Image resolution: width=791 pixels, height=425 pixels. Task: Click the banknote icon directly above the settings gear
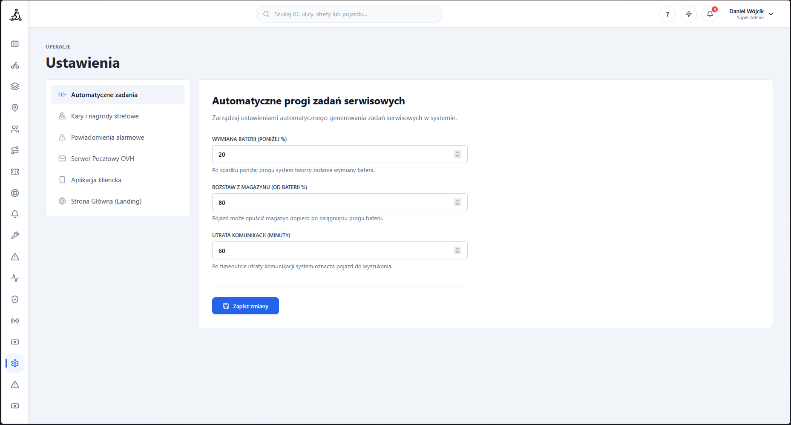15,342
